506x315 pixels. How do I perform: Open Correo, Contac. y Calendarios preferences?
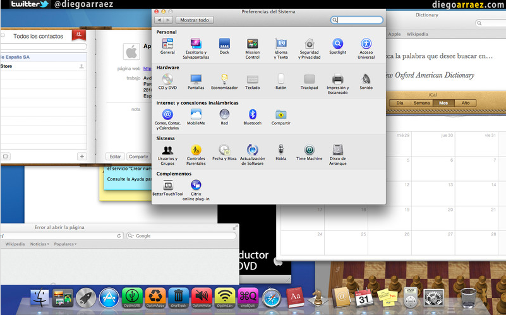point(167,119)
